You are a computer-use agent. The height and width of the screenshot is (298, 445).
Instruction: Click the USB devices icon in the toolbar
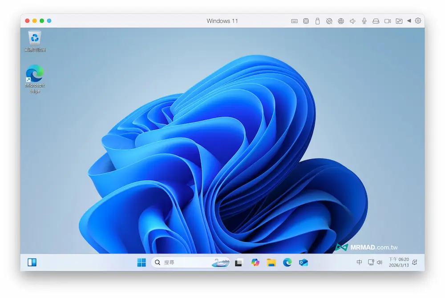pos(317,20)
